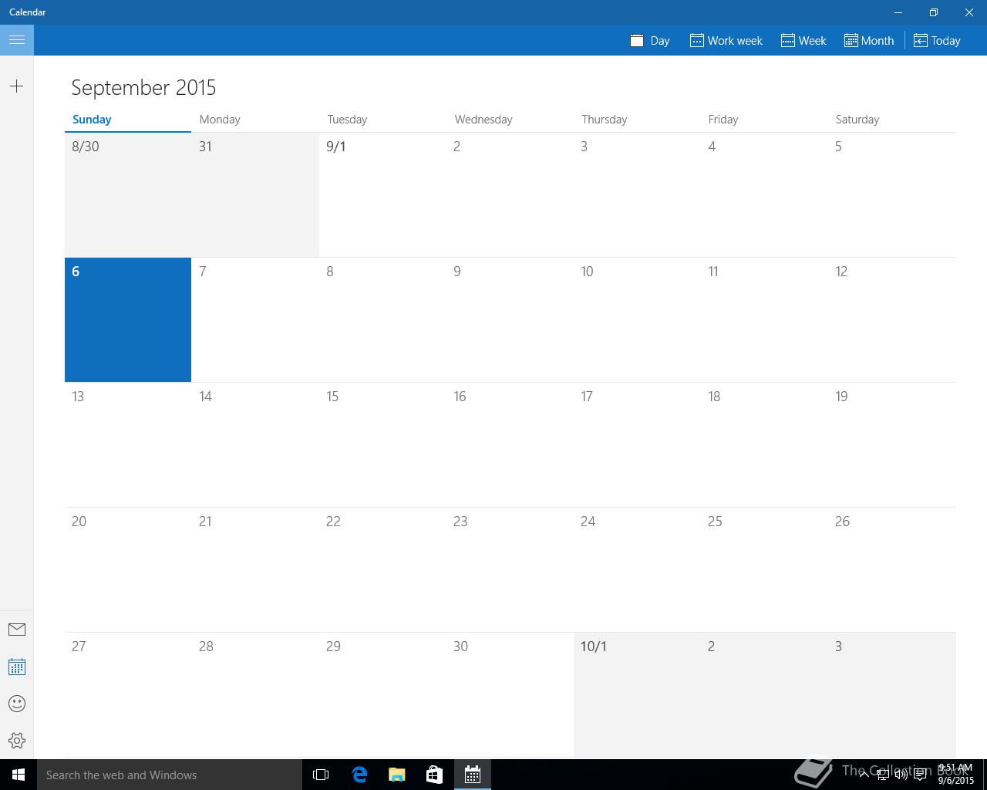This screenshot has height=790, width=987.
Task: Select September 17 day cell
Action: point(637,445)
